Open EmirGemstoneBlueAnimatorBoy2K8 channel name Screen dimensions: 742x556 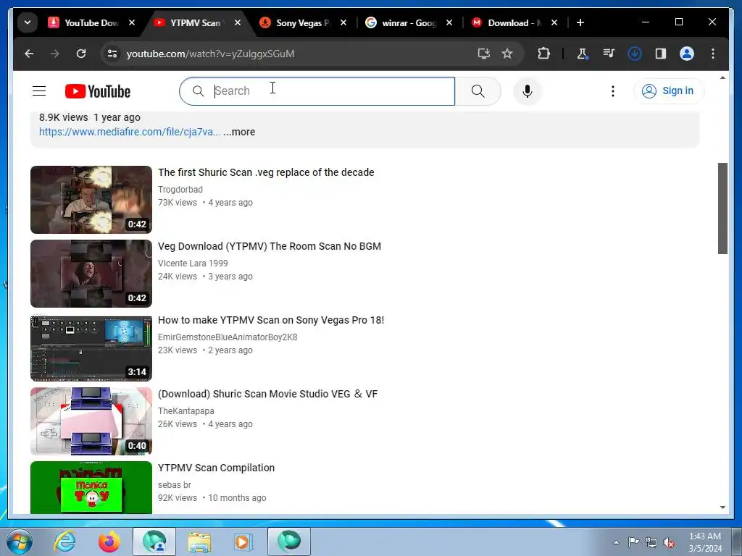[x=228, y=337]
